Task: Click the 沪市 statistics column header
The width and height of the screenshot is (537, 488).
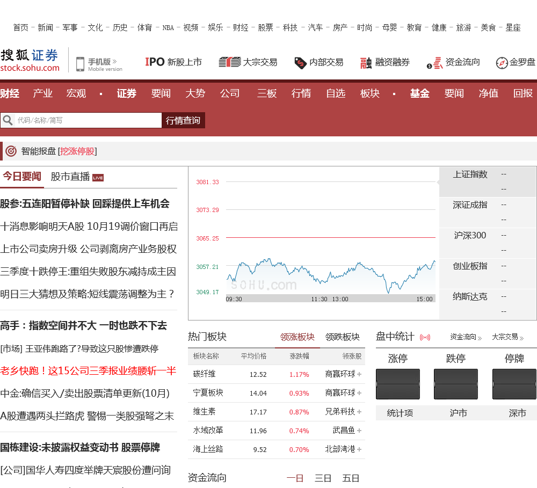Action: [458, 413]
